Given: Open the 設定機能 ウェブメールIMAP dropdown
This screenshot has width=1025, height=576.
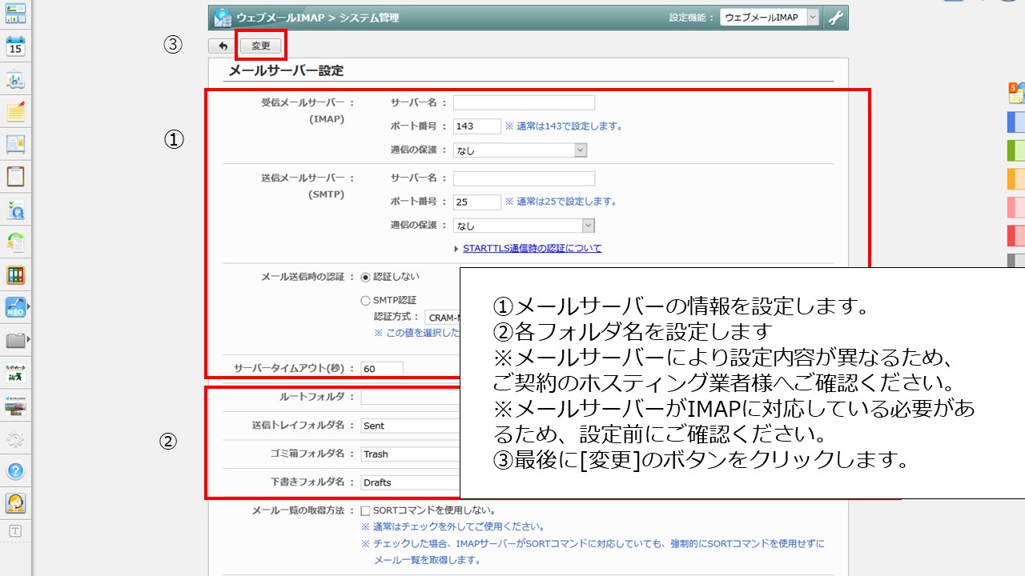Looking at the screenshot, I should click(x=769, y=18).
